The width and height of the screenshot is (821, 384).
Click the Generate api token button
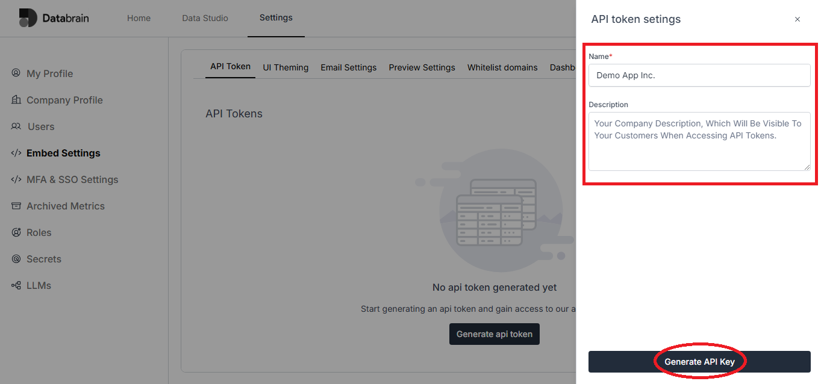(494, 334)
